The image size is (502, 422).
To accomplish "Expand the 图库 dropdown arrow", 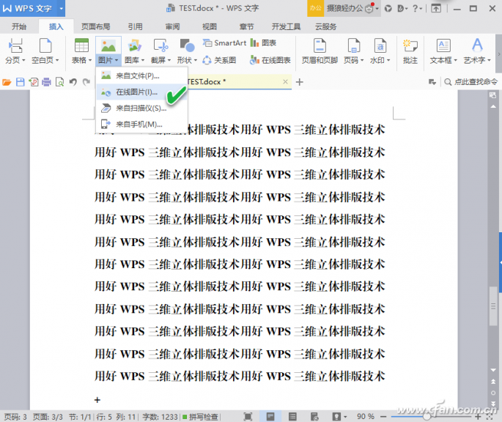I will (143, 60).
